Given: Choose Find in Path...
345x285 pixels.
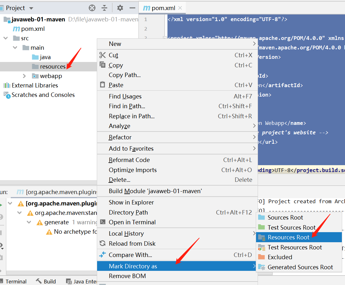Looking at the screenshot, I should pos(177,106).
